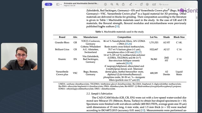202x113 pixels.
Task: Click lot number 'H22,667'
Action: click(154, 49)
